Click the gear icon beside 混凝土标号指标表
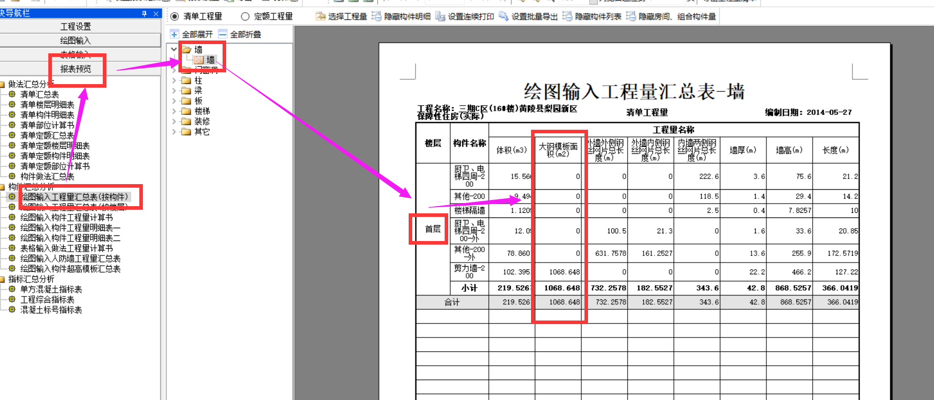 pos(12,310)
